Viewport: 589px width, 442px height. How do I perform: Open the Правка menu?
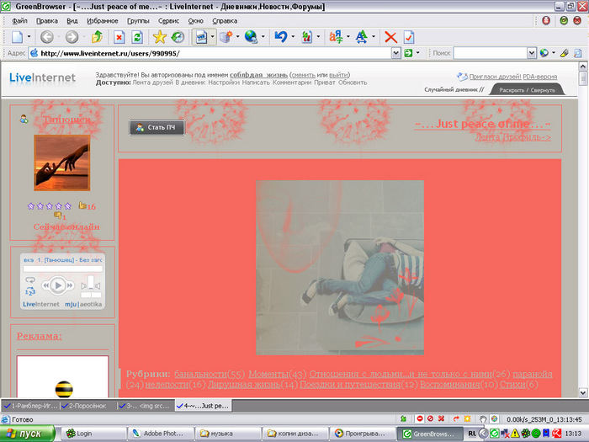(47, 21)
